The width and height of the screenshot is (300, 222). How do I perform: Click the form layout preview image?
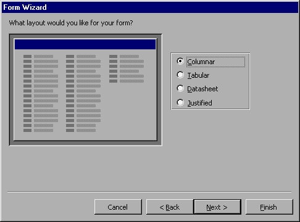86,90
